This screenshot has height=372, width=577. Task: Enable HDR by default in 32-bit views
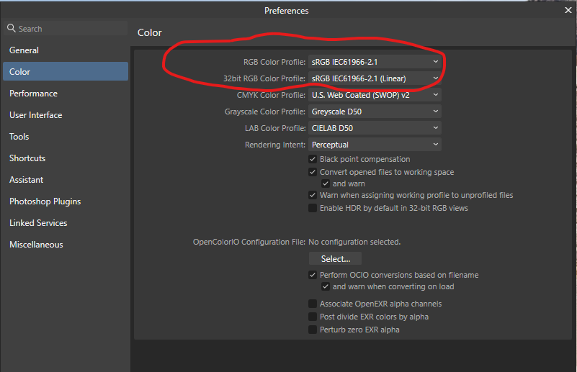click(x=313, y=208)
